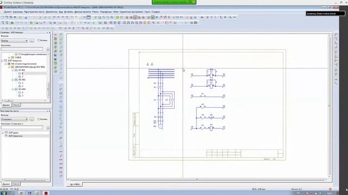Screen dimensions: 348x195
Task: Click the top icon in left symbol toolbar column
Action: click(x=55, y=35)
